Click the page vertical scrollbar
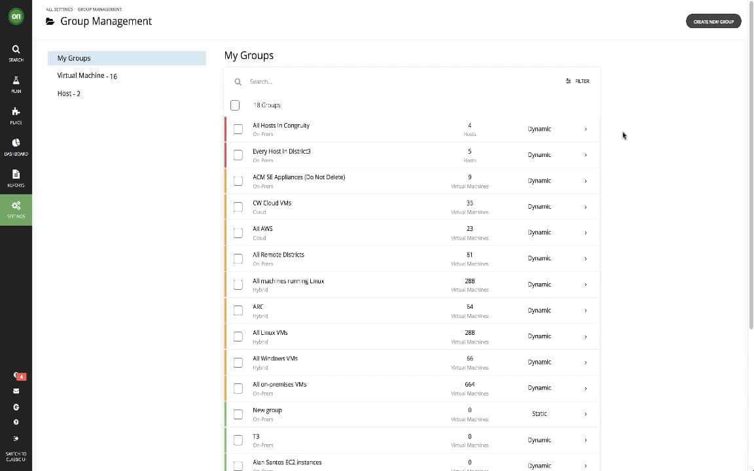 (x=751, y=164)
